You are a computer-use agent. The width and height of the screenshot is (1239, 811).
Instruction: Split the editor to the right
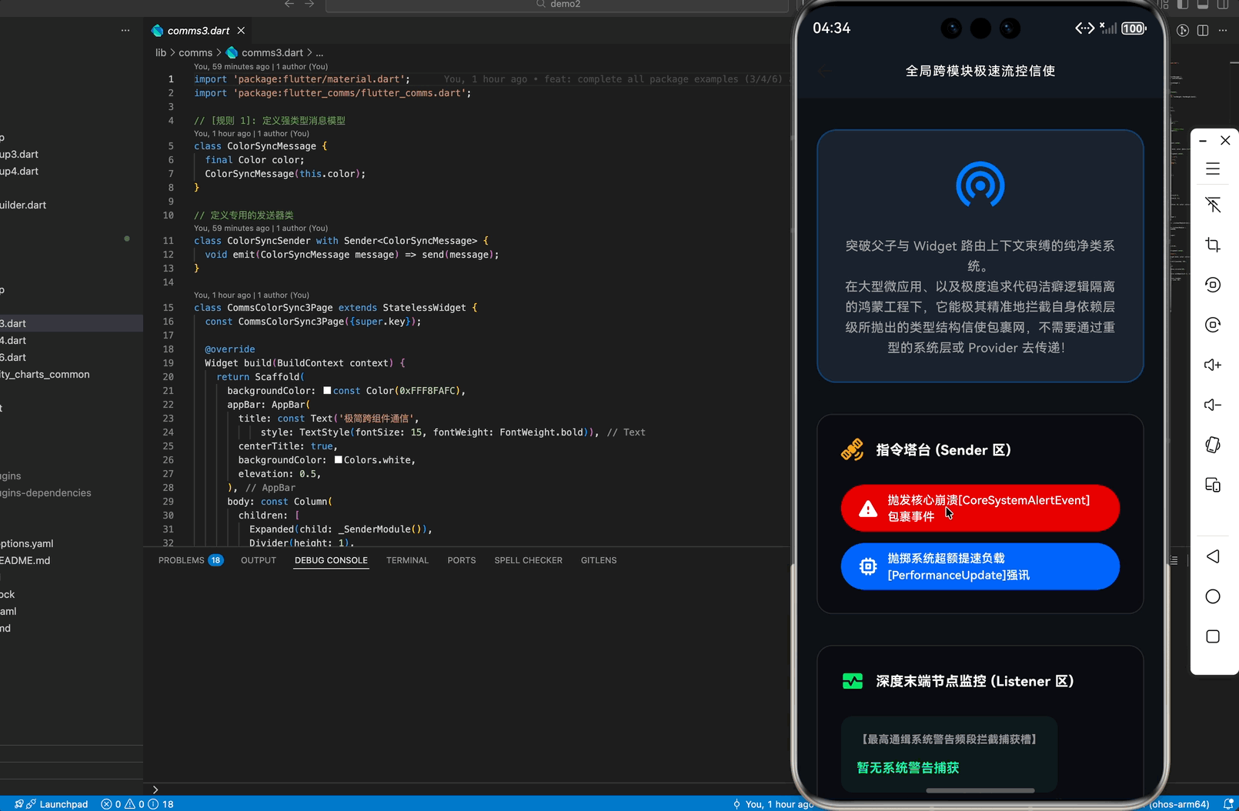pyautogui.click(x=1203, y=31)
